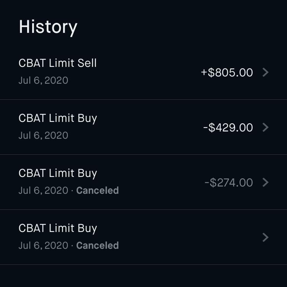
Task: Open last CBAT Limit Buy title without amount
Action: click(58, 228)
